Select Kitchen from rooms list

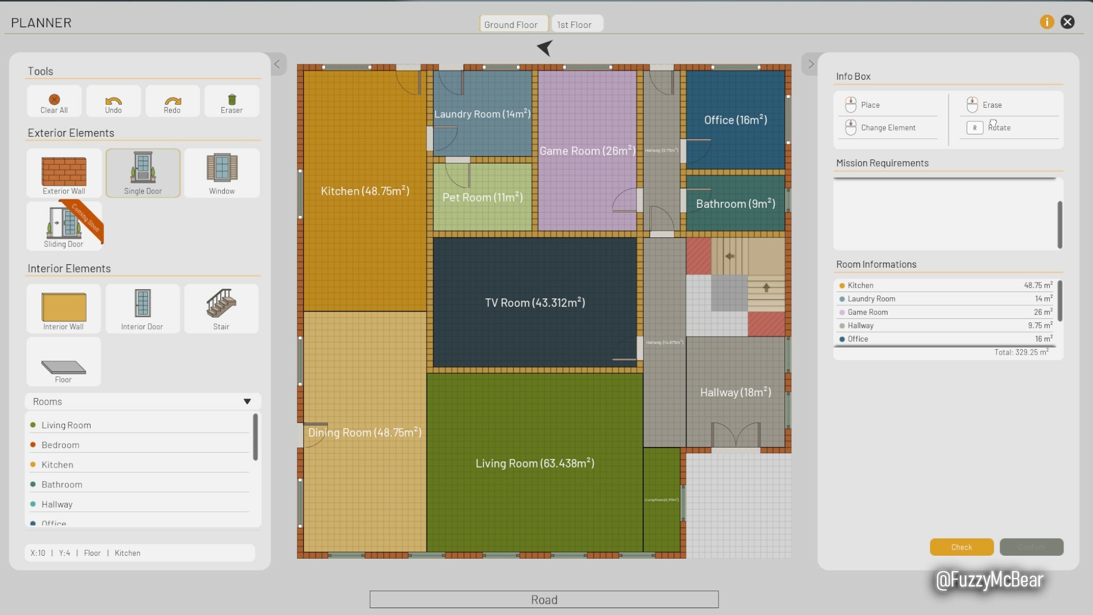pyautogui.click(x=58, y=464)
